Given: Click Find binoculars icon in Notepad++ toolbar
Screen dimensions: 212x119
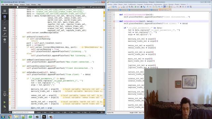Looking at the screenshot, I should 141,7.
